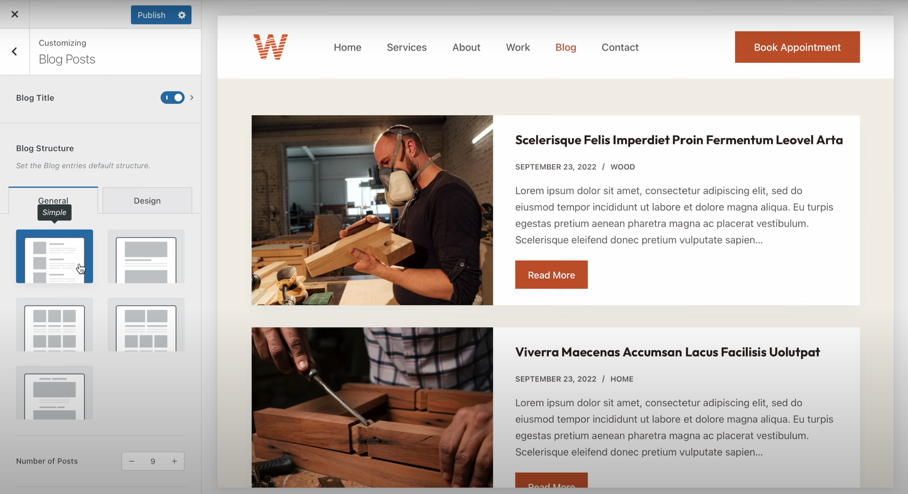Click the W site logo

(271, 47)
